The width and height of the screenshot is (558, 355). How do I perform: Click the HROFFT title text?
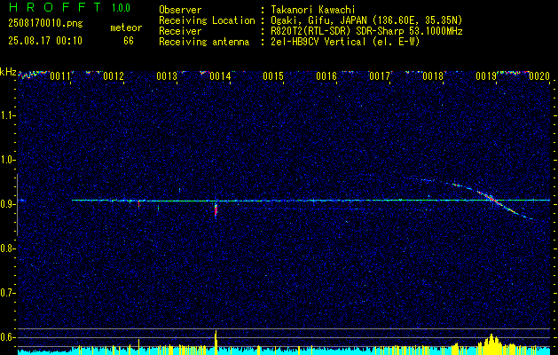tap(55, 7)
